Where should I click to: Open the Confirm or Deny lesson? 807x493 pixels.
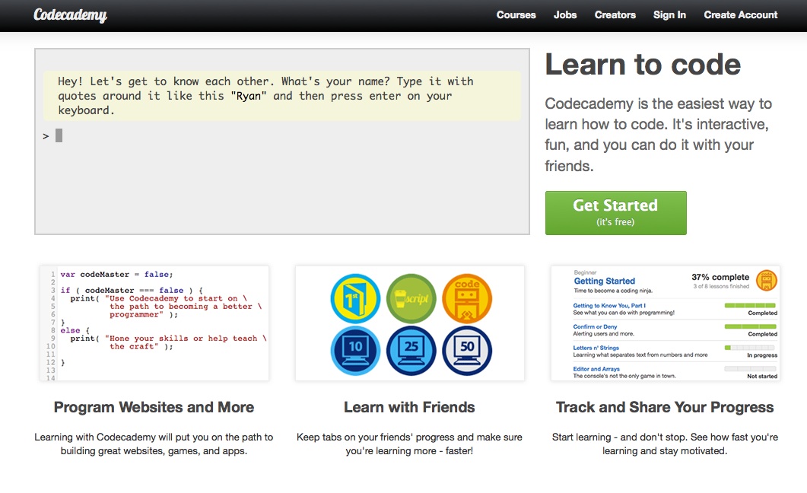tap(595, 326)
